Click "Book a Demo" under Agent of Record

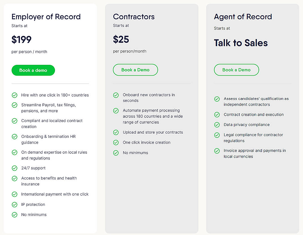pos(236,70)
